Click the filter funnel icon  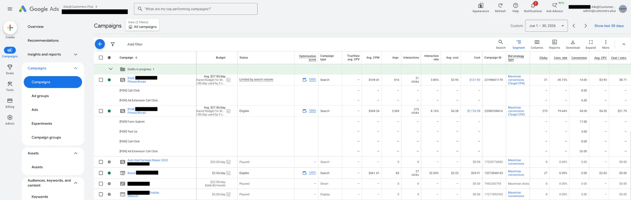[113, 44]
